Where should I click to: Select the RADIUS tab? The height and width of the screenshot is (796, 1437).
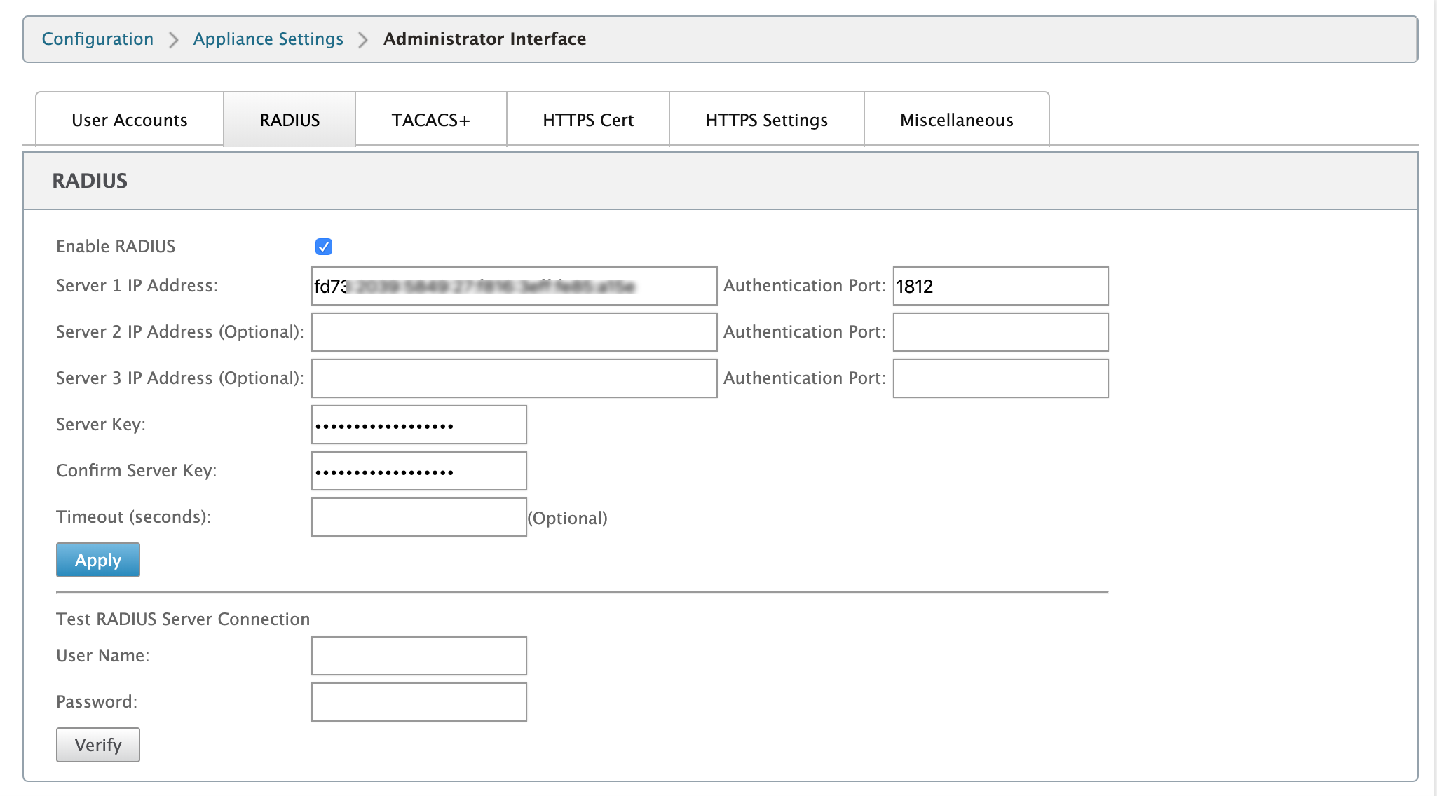coord(290,120)
